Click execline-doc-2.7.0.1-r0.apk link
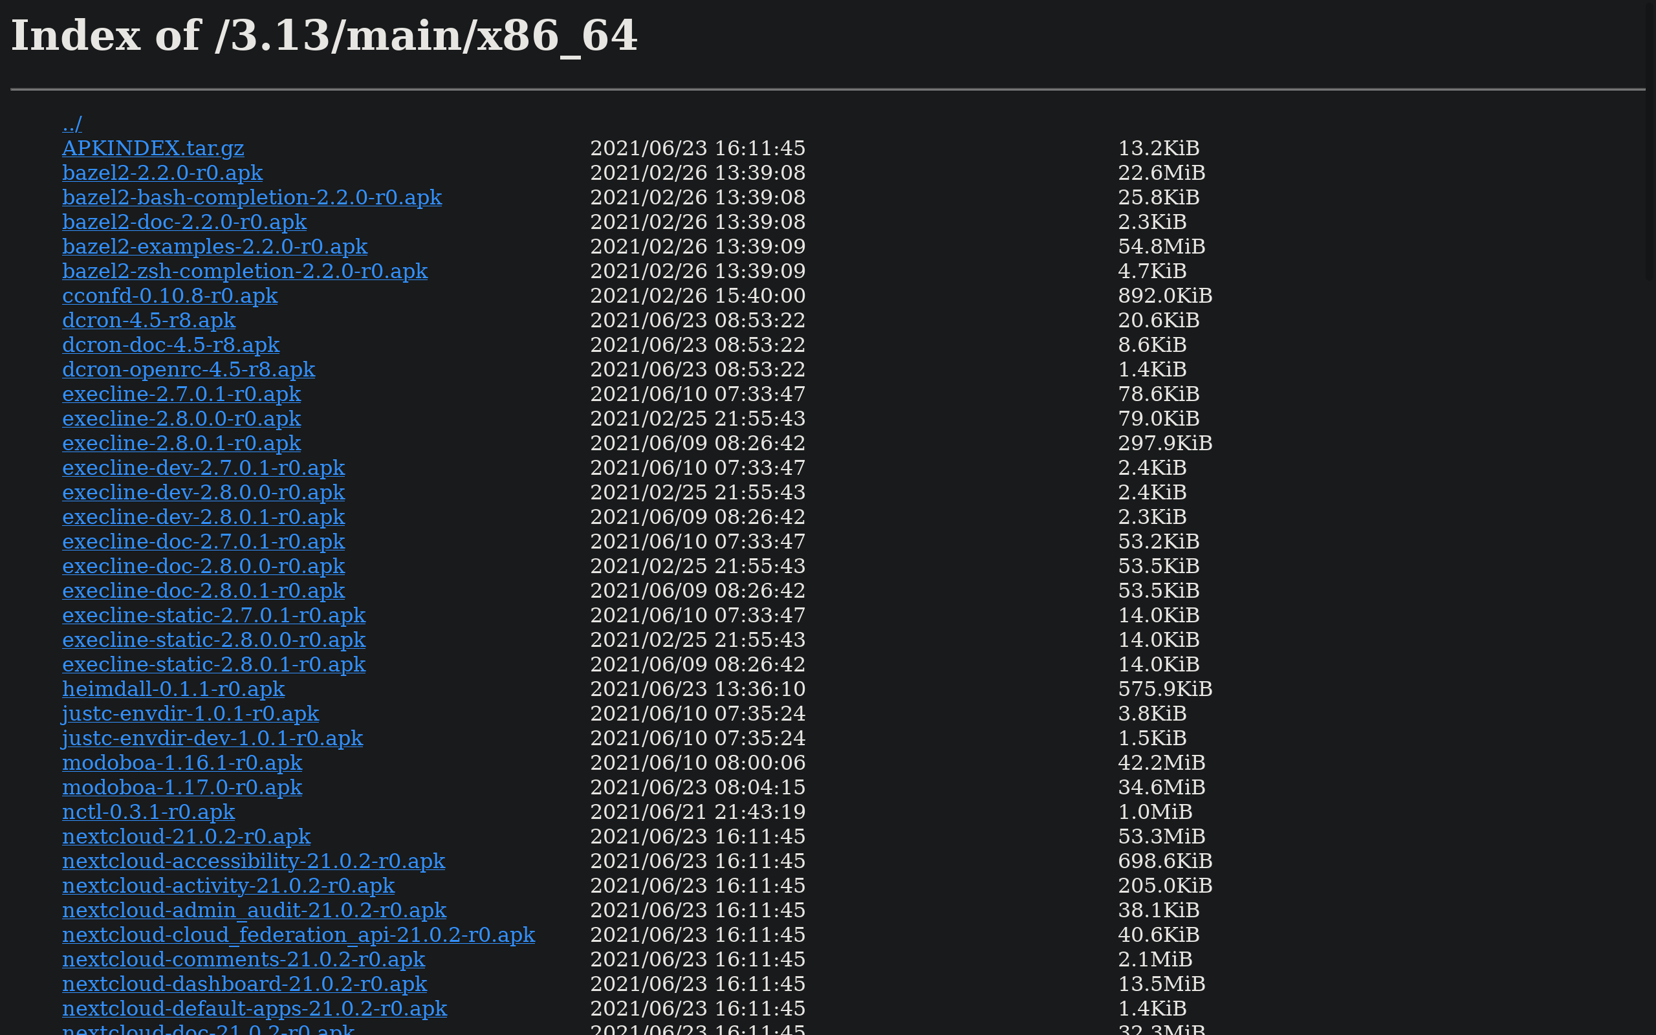The width and height of the screenshot is (1656, 1035). [x=203, y=541]
